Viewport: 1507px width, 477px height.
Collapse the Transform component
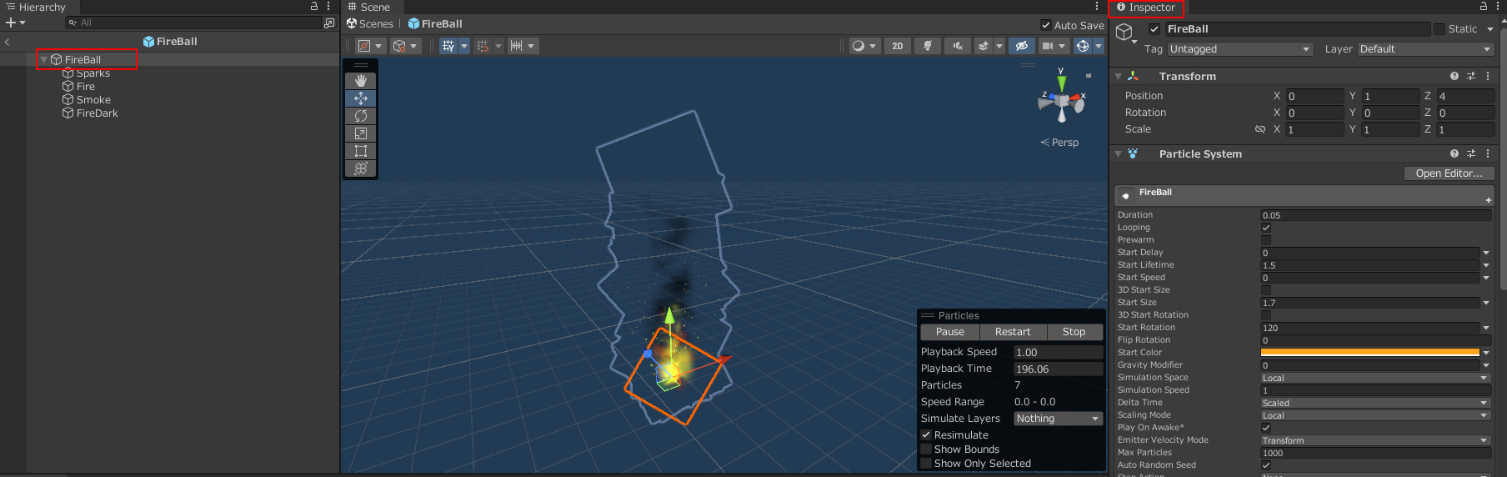tap(1119, 76)
